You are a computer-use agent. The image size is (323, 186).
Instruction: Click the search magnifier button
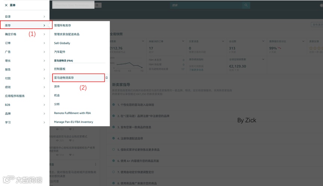tap(246, 5)
